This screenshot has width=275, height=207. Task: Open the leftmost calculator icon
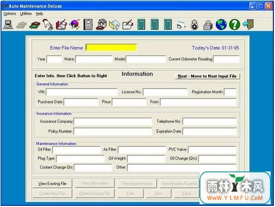pyautogui.click(x=141, y=25)
